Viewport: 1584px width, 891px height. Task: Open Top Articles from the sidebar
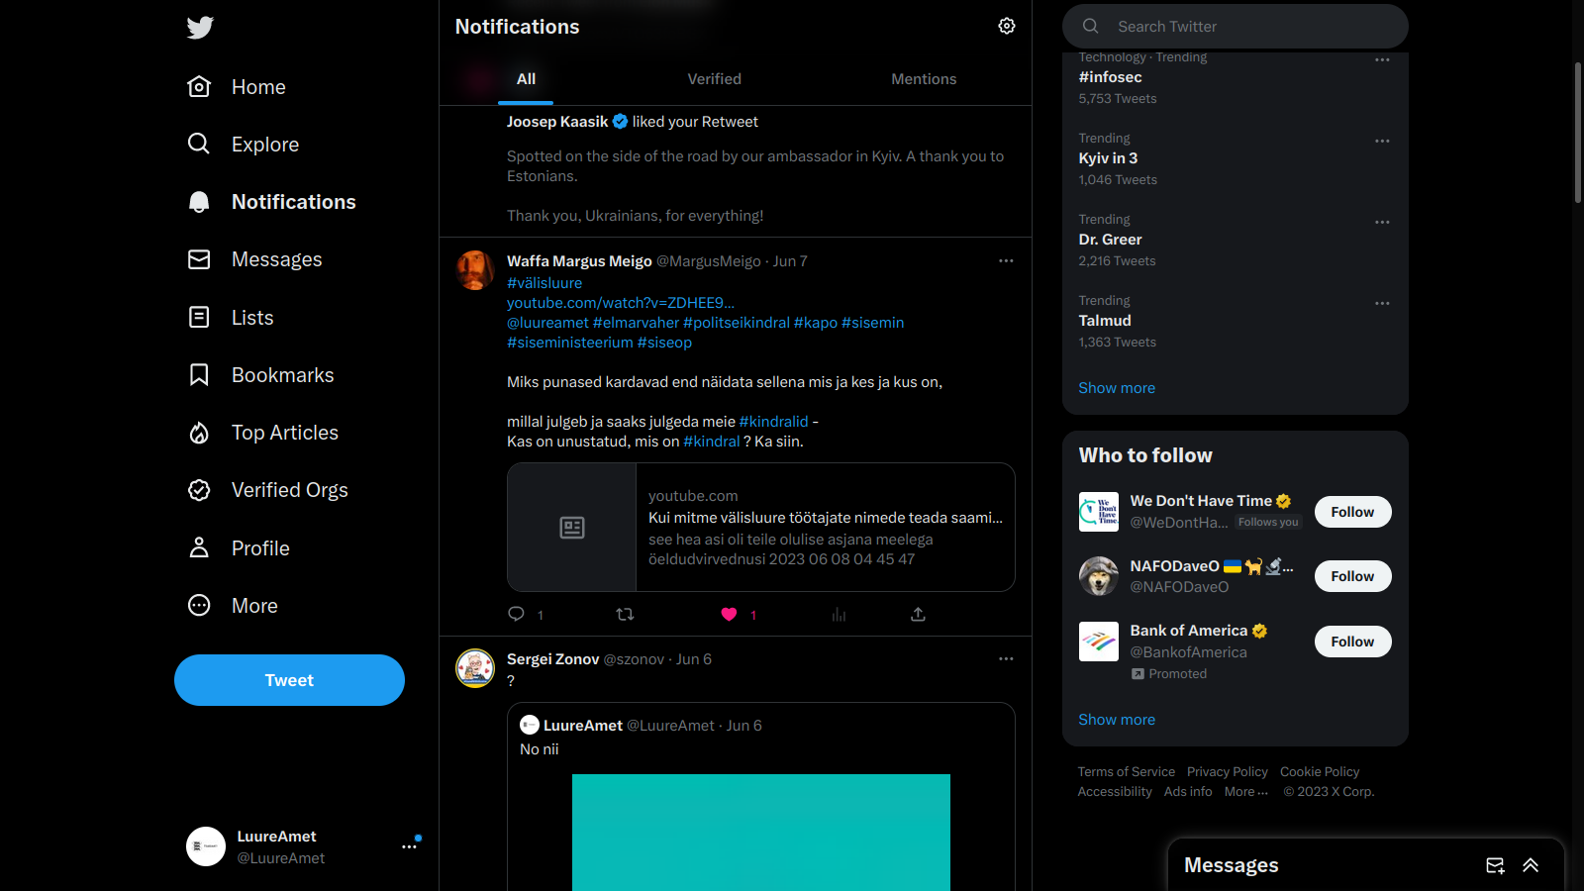click(262, 433)
